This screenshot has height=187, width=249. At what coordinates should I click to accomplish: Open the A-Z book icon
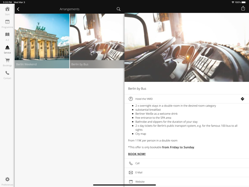tap(7, 34)
